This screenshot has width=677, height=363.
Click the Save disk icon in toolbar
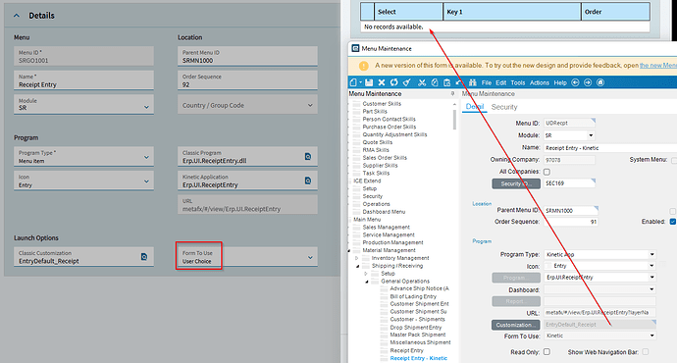[x=369, y=82]
